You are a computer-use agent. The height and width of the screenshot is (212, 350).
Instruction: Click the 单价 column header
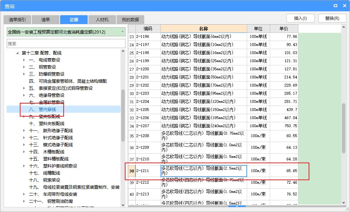pyautogui.click(x=284, y=29)
